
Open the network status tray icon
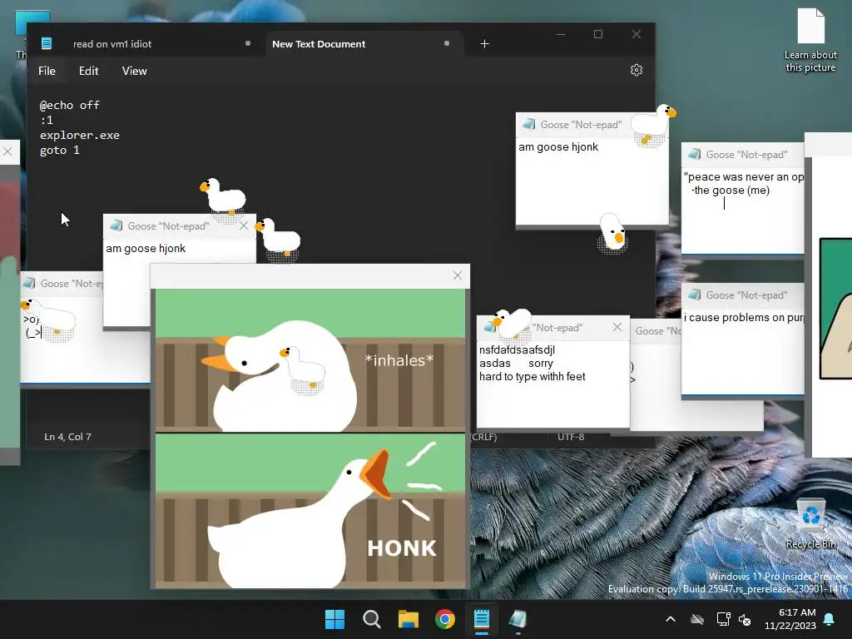(723, 619)
